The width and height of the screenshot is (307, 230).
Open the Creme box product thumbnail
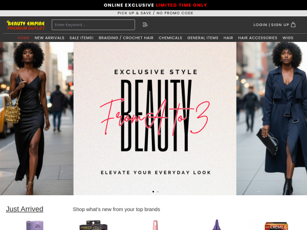point(276,226)
